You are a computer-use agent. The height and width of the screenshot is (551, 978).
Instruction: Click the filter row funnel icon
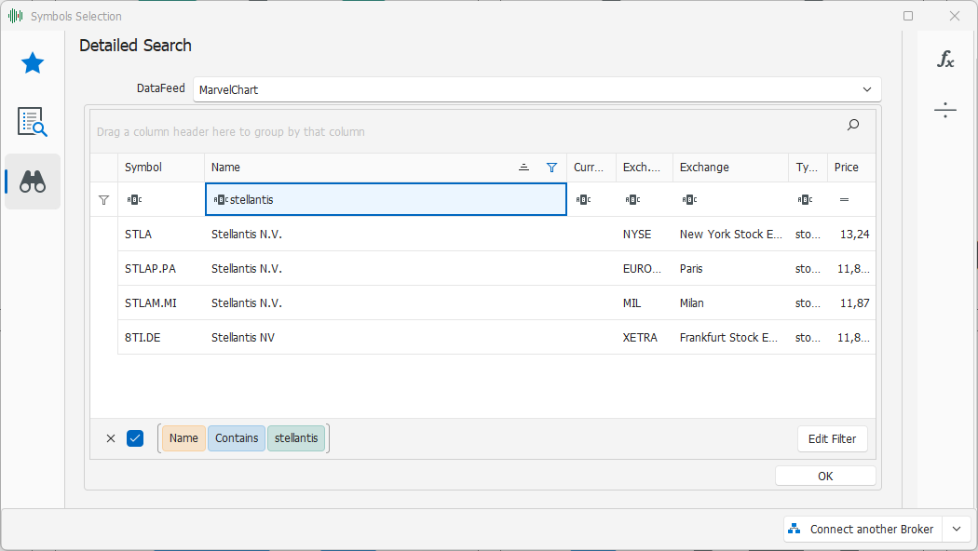pyautogui.click(x=104, y=200)
